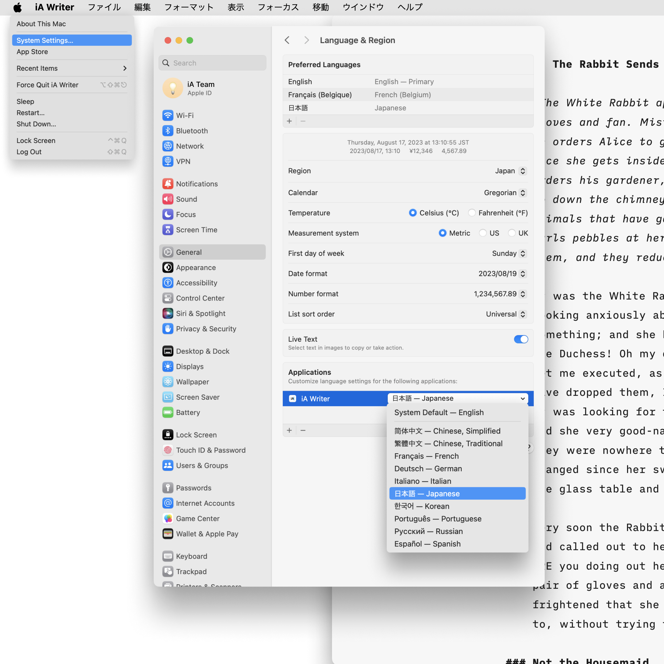Select Fahrenheit temperature unit
This screenshot has width=664, height=664.
[472, 213]
